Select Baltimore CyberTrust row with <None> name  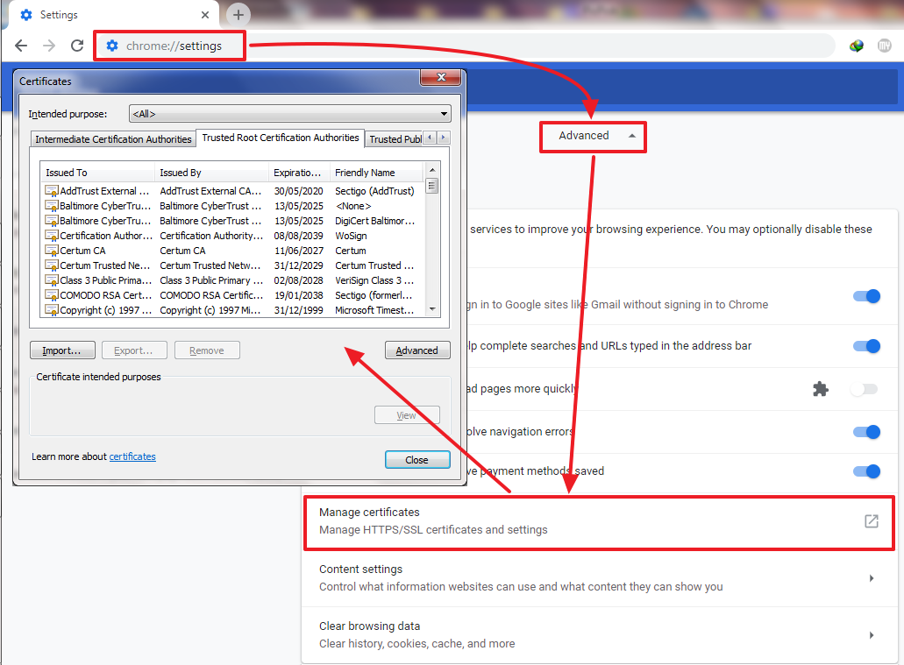click(231, 206)
